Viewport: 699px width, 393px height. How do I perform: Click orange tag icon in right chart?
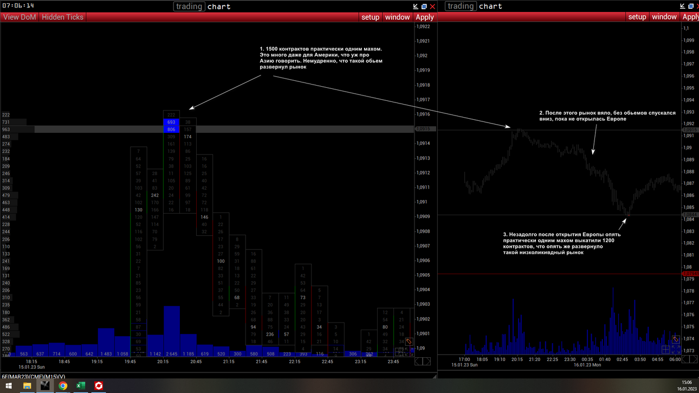tap(676, 340)
